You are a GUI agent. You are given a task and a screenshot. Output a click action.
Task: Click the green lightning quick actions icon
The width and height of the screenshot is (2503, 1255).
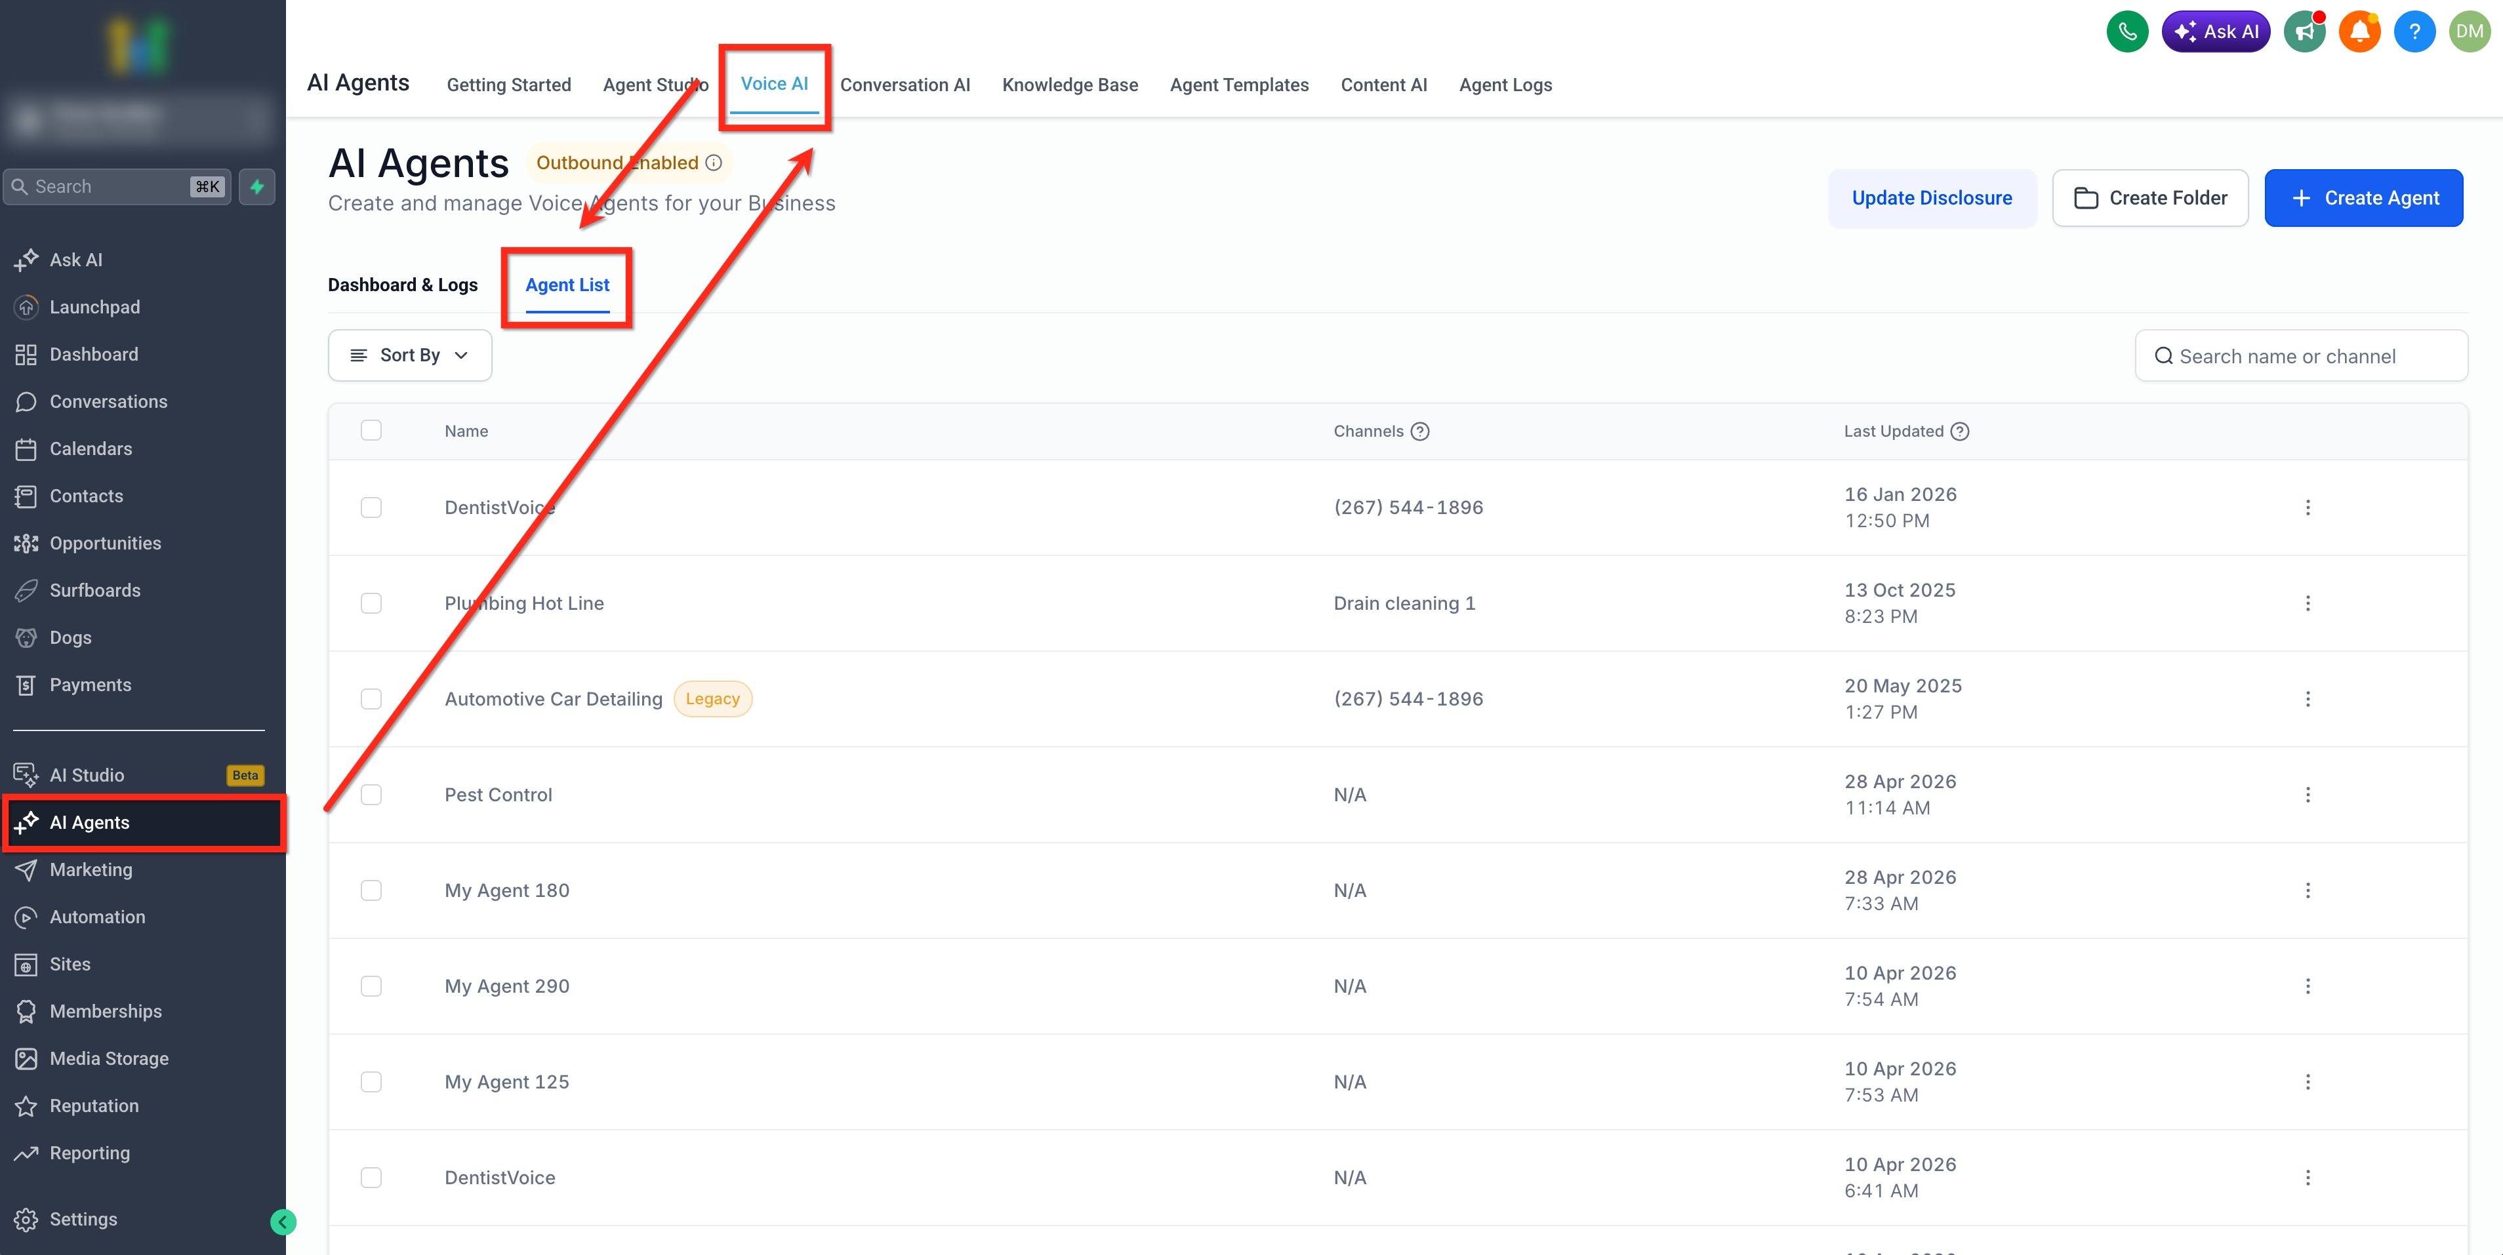click(x=258, y=186)
